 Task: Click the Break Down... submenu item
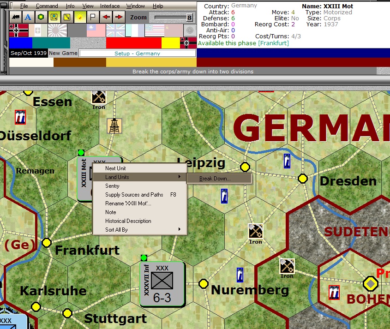click(x=219, y=179)
